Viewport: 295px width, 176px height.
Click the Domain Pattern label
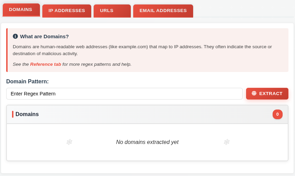(x=28, y=82)
